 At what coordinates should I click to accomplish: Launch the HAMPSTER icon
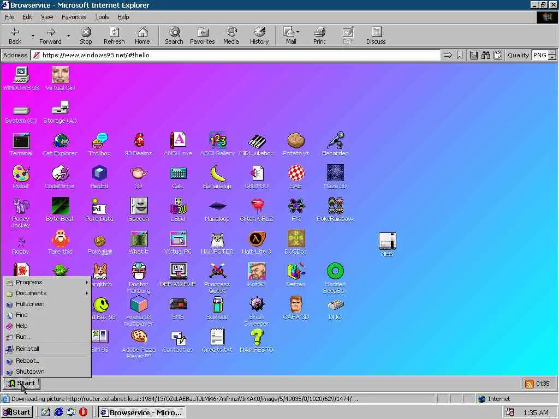click(x=217, y=243)
